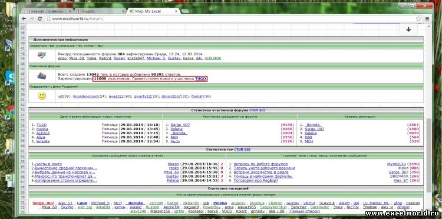Click the Excel file desktop icon

point(9,181)
